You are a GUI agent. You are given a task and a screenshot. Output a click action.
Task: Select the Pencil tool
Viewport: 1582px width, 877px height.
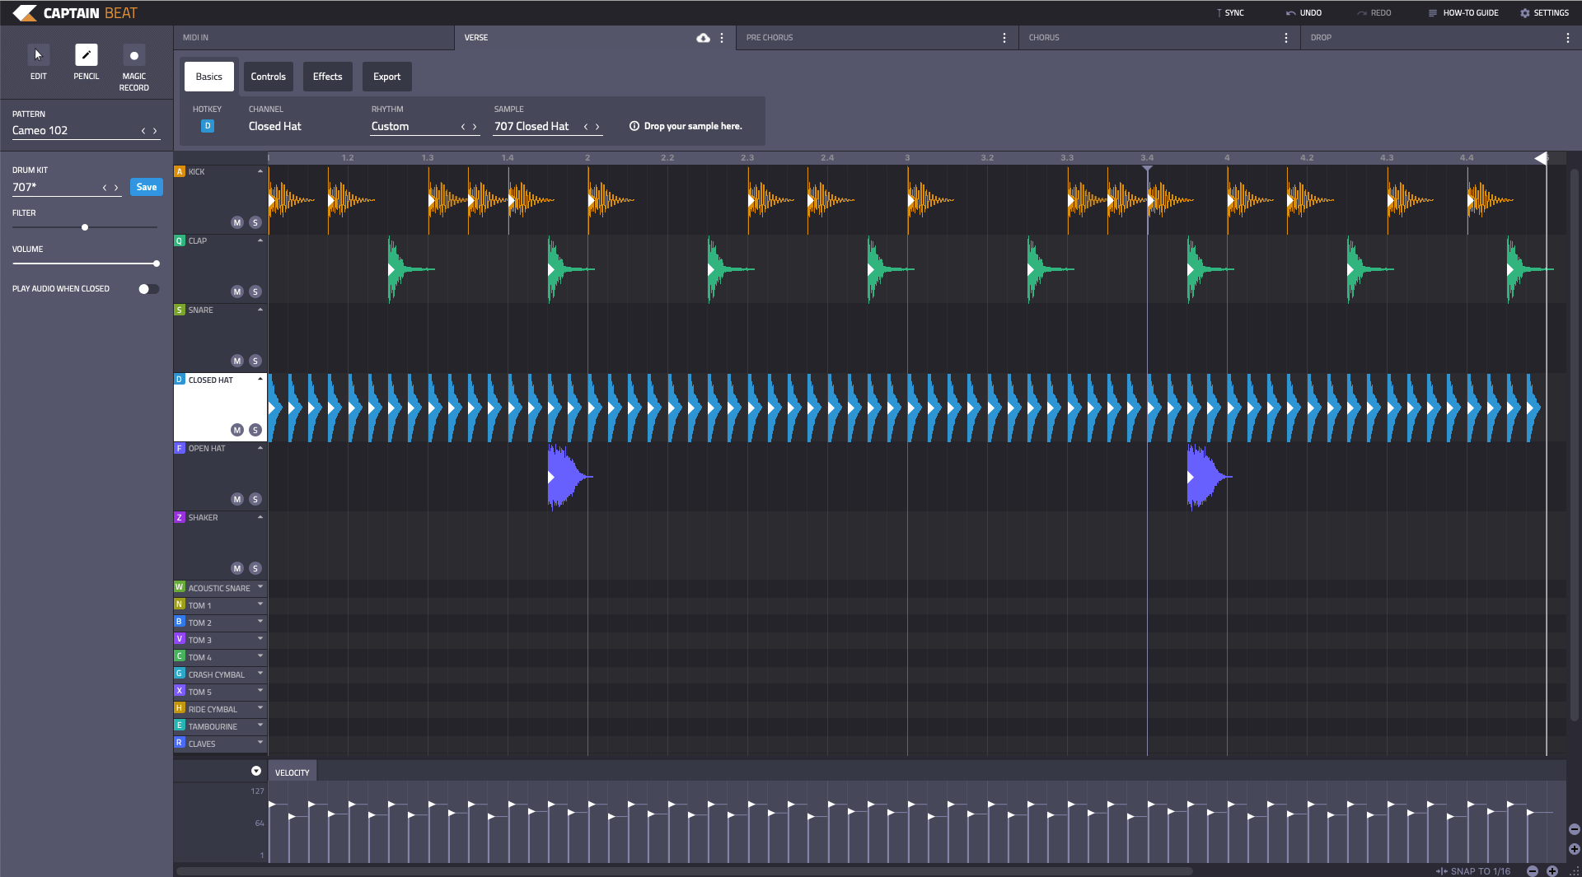(x=86, y=55)
